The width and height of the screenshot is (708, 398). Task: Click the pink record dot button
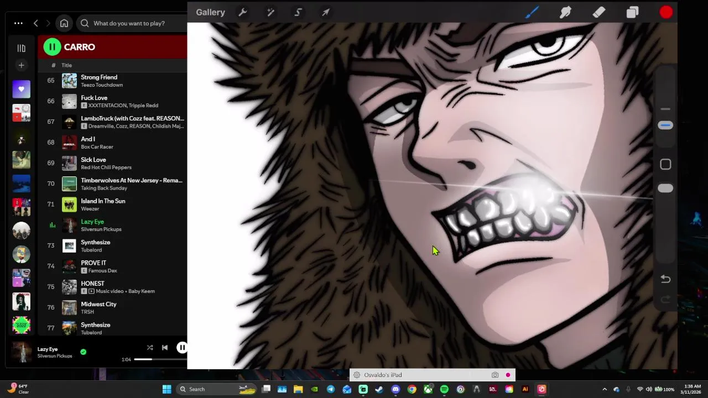coord(508,375)
